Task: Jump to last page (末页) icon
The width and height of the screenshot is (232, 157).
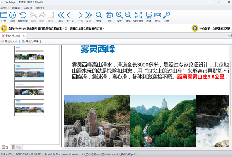Action: coord(89,17)
